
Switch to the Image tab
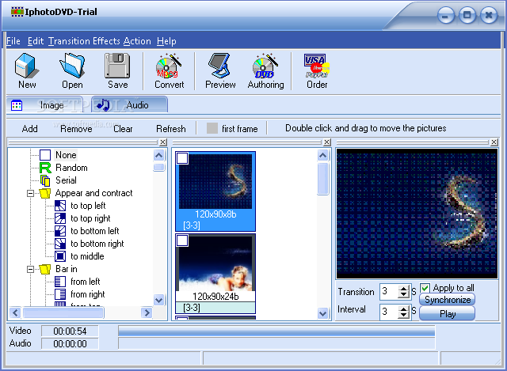tap(44, 105)
